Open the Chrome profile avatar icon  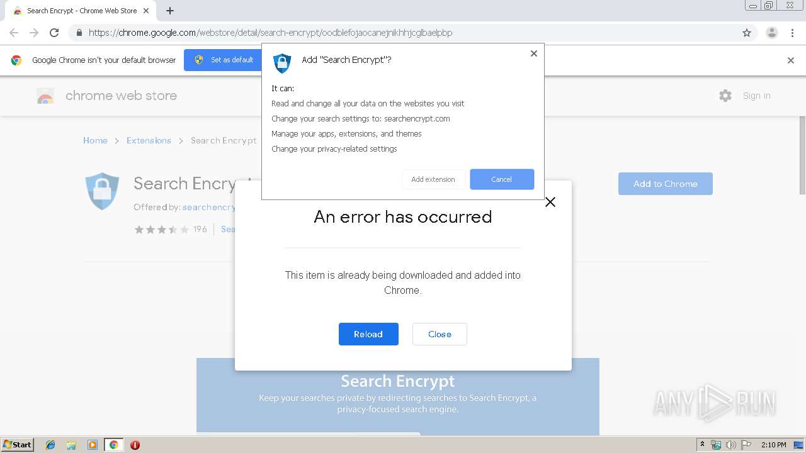pos(772,33)
